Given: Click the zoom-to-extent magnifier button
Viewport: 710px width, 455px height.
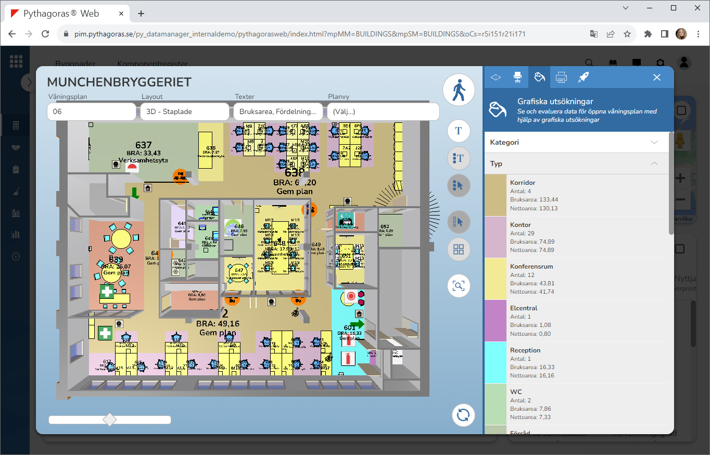Looking at the screenshot, I should point(459,286).
